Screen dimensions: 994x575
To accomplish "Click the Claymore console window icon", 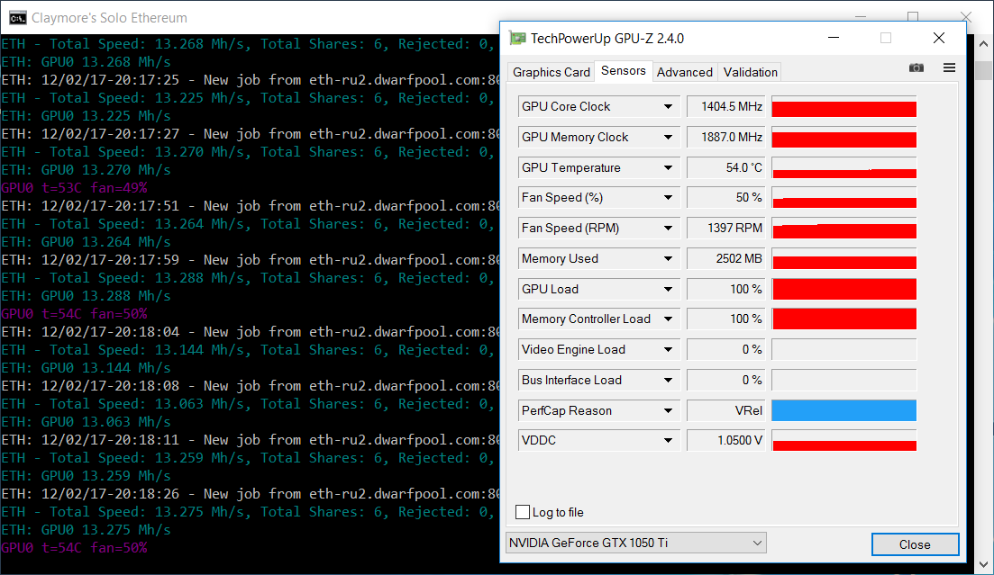I will coord(18,18).
